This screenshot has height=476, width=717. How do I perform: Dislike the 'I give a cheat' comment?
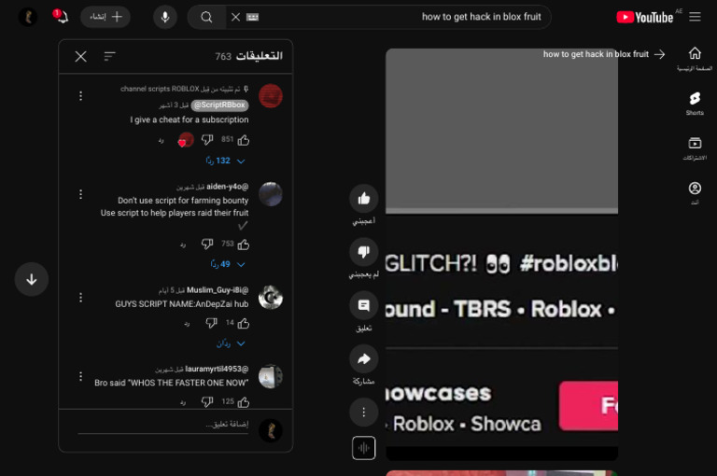[x=207, y=140]
